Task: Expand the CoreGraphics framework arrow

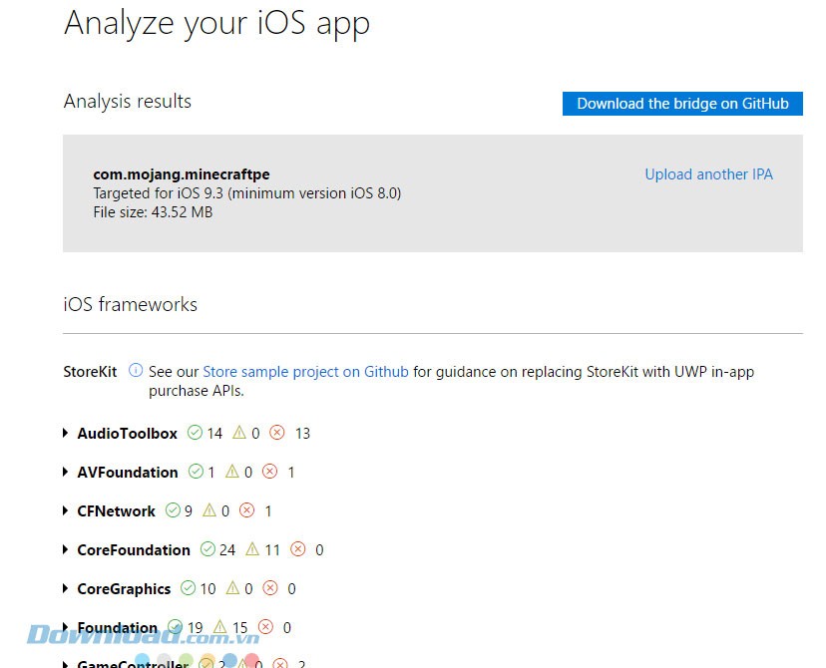Action: coord(66,588)
